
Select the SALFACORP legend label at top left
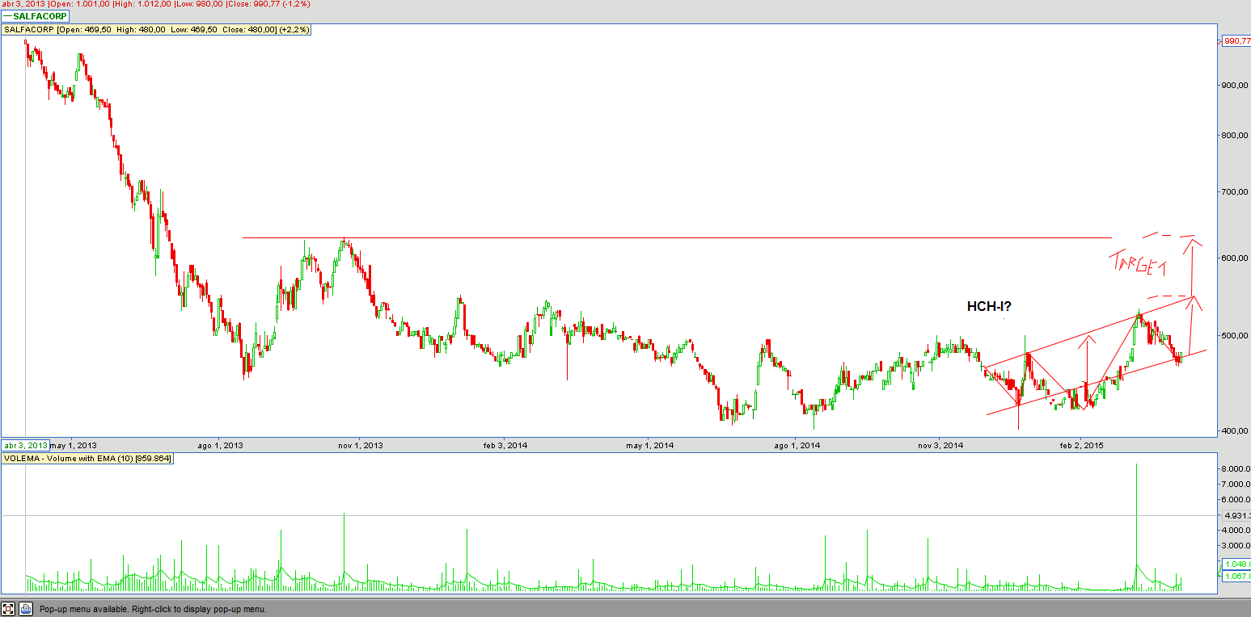[40, 16]
